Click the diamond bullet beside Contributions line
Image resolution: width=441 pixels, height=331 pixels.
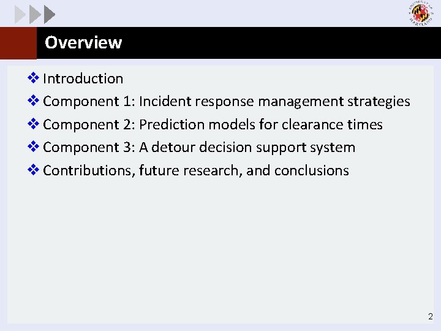click(34, 170)
